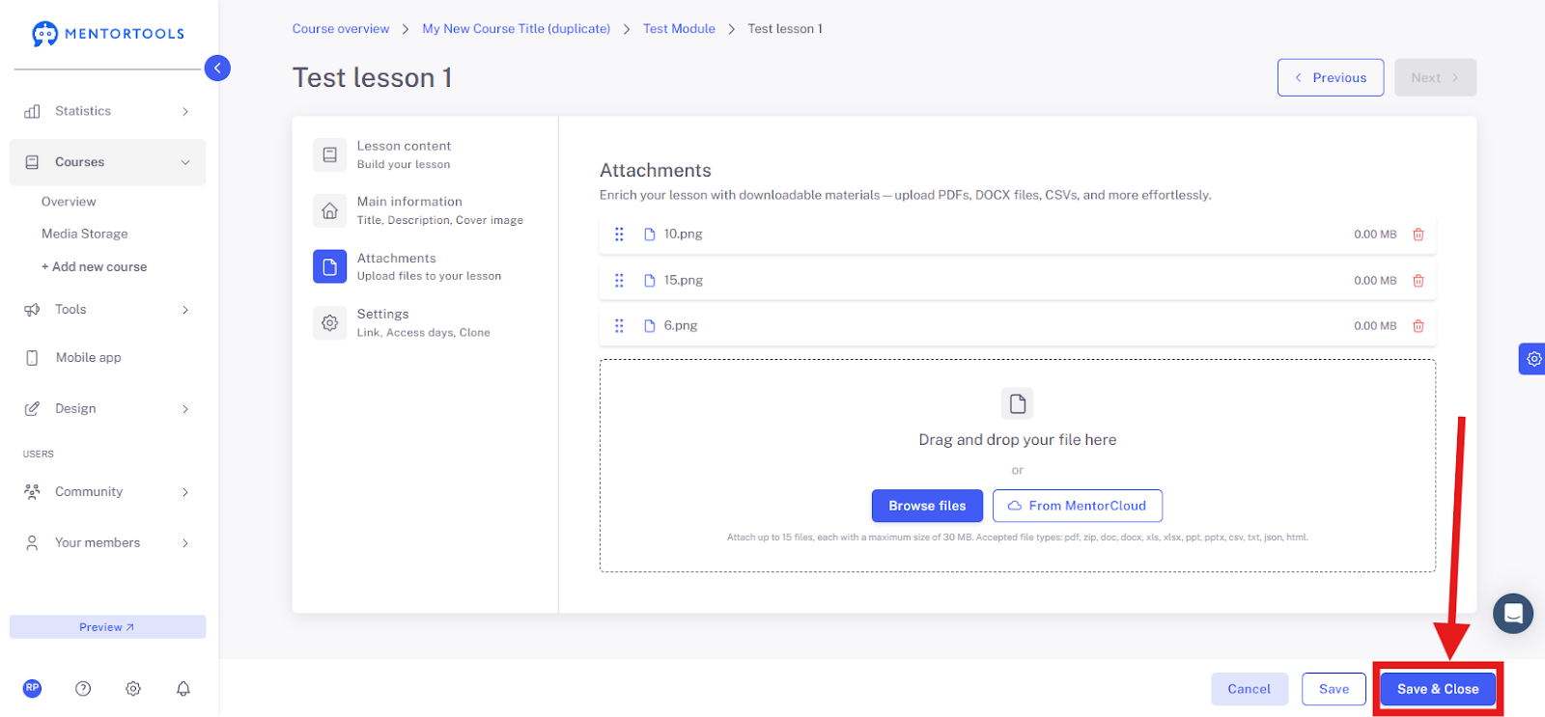Grab the drag handle for 15.png
Image resolution: width=1545 pixels, height=717 pixels.
point(619,281)
